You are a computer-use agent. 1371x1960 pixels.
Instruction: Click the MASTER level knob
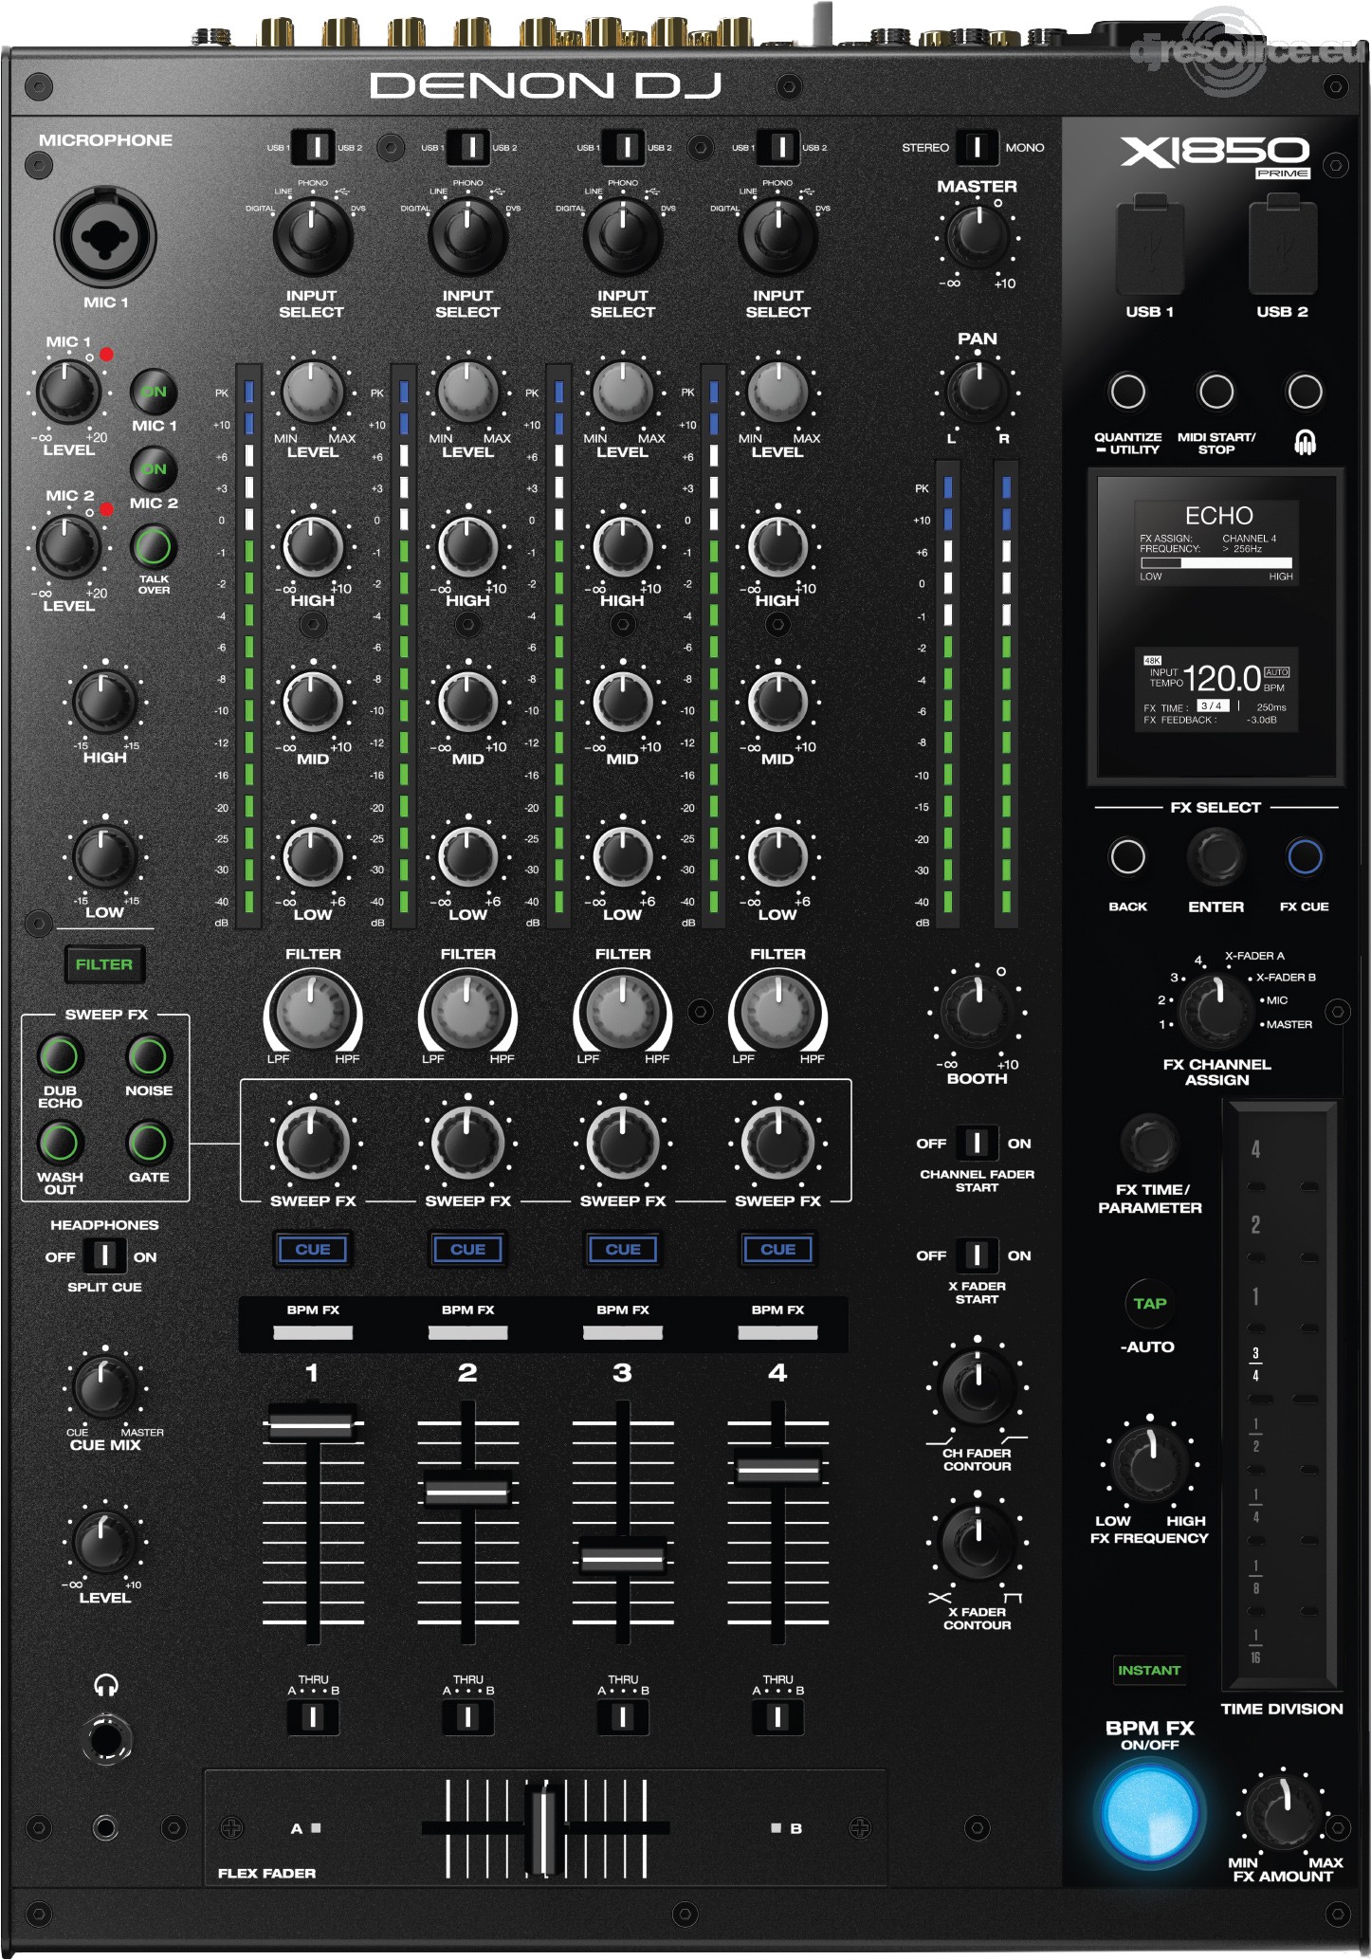[x=978, y=237]
